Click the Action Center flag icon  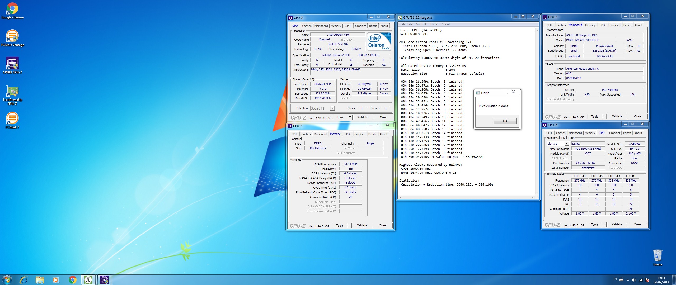click(x=647, y=280)
